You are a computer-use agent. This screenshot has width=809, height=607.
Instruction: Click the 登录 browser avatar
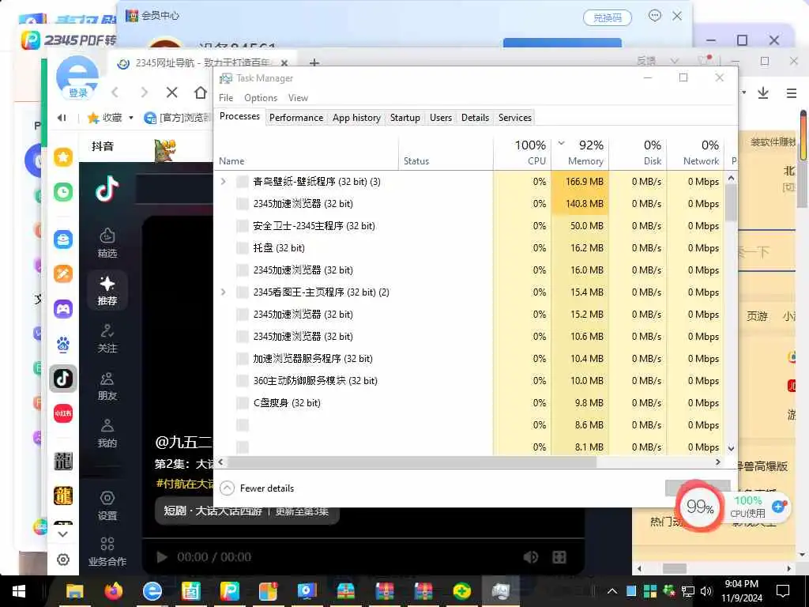click(77, 78)
